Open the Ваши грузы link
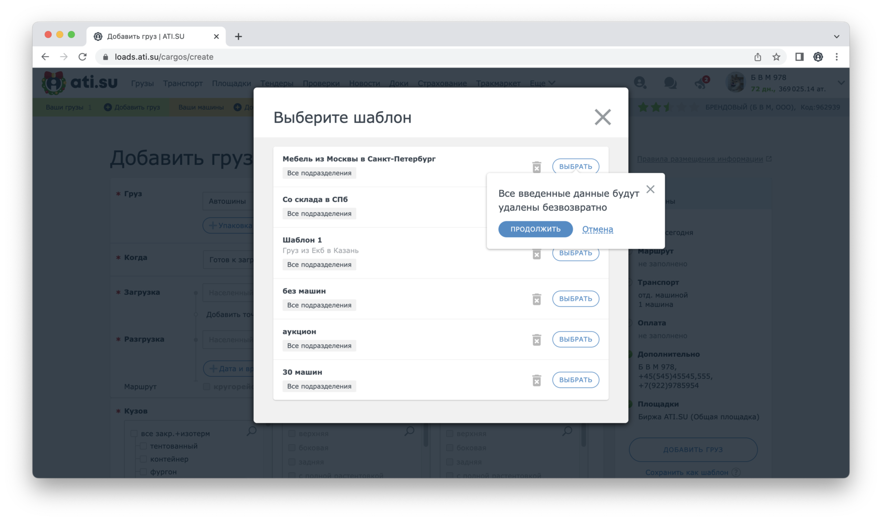 click(x=65, y=107)
